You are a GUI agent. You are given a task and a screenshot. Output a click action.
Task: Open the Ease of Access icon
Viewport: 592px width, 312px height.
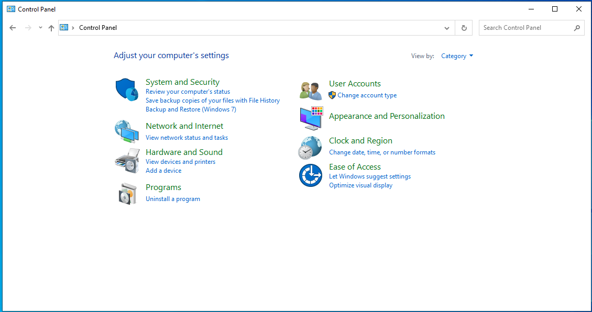click(310, 175)
